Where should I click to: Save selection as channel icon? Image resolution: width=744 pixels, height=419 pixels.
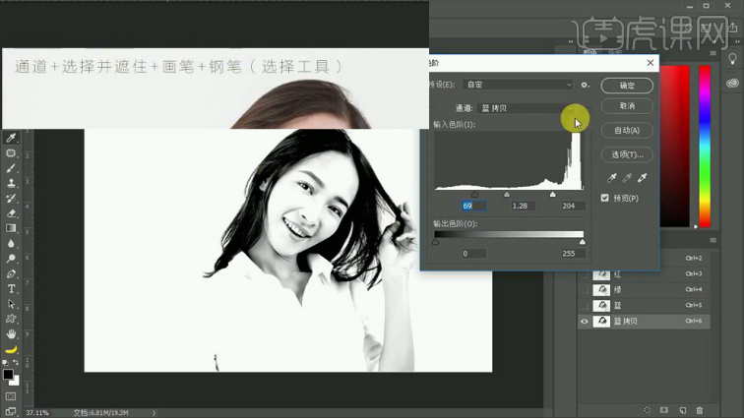664,410
